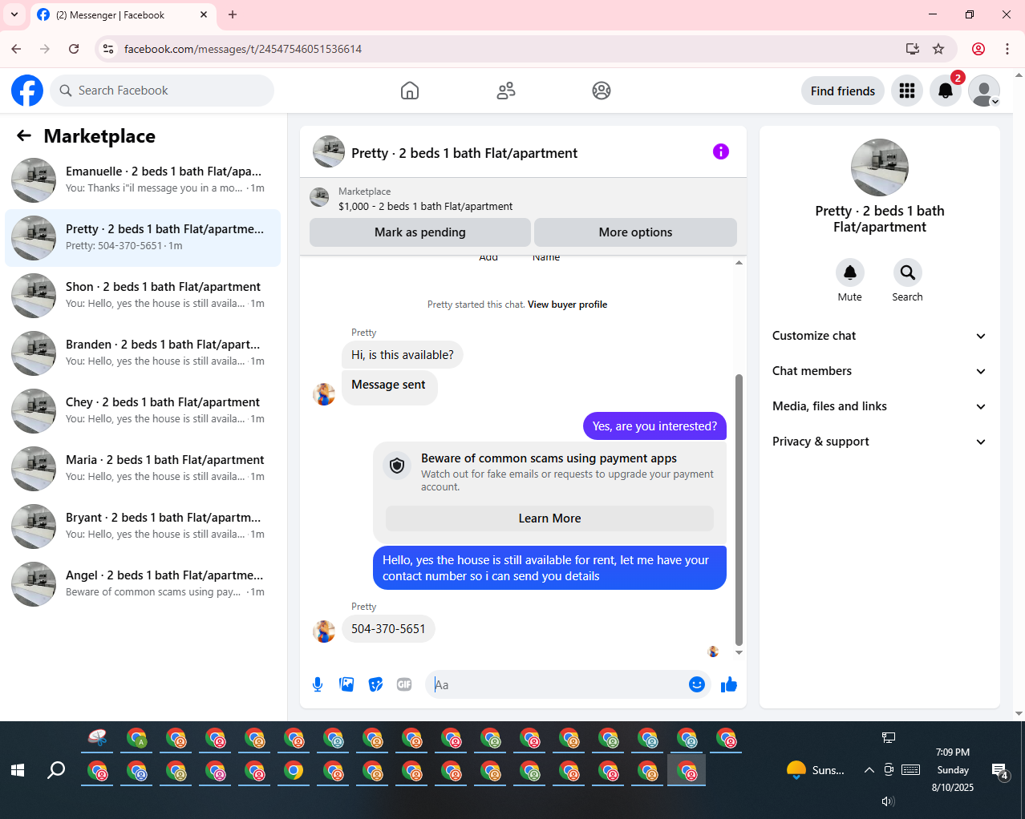This screenshot has width=1025, height=819.
Task: Search in conversation magnifier icon
Action: (908, 272)
